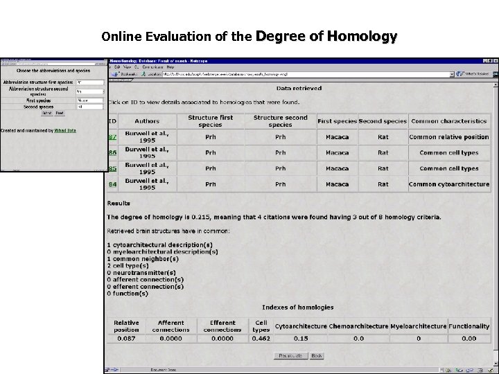499x374 pixels.
Task: Open homology record ID 84
Action: (112, 184)
